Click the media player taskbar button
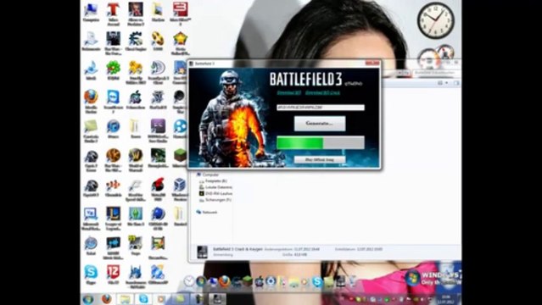 (161, 298)
